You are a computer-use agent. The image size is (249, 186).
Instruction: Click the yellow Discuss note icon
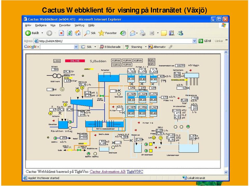[x=164, y=33]
